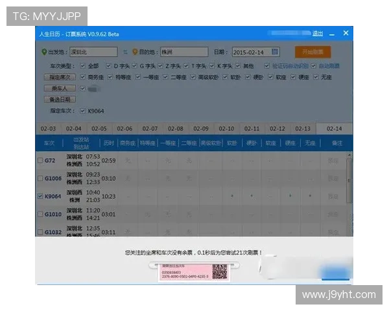This screenshot has width=389, height=311.
Task: Toggle the K字头 checkbox
Action: click(212, 66)
